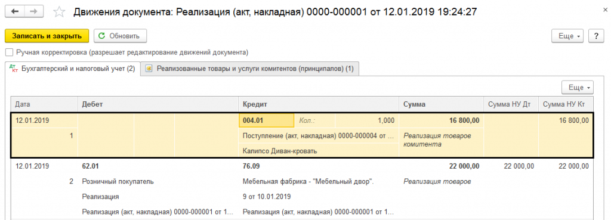
Task: Enable the Ручная корректировка checkbox
Action: click(x=10, y=52)
